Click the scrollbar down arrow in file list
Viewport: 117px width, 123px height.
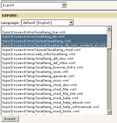coord(109,112)
